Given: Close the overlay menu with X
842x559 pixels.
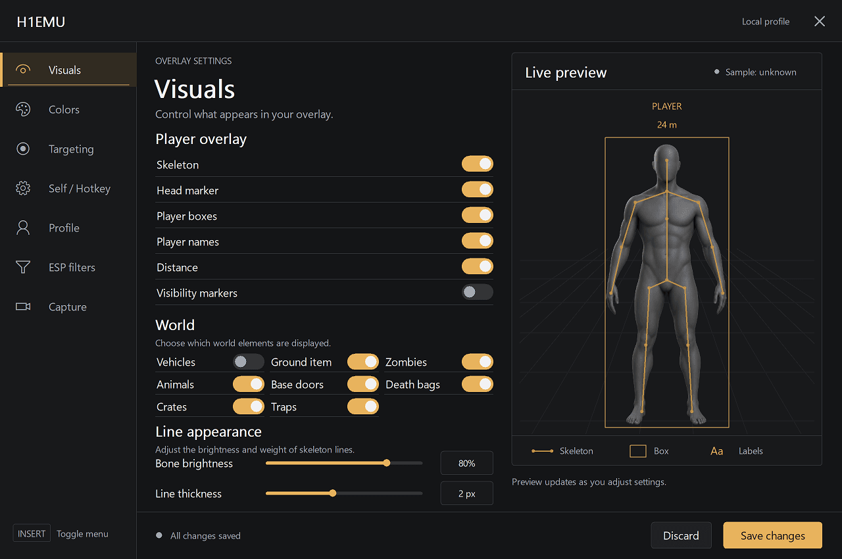Looking at the screenshot, I should (x=820, y=21).
